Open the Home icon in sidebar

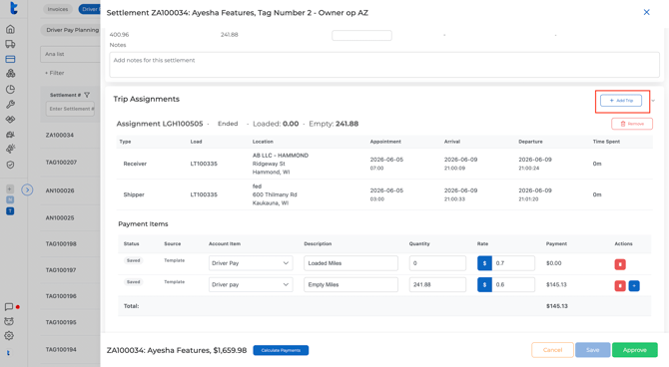click(x=10, y=29)
